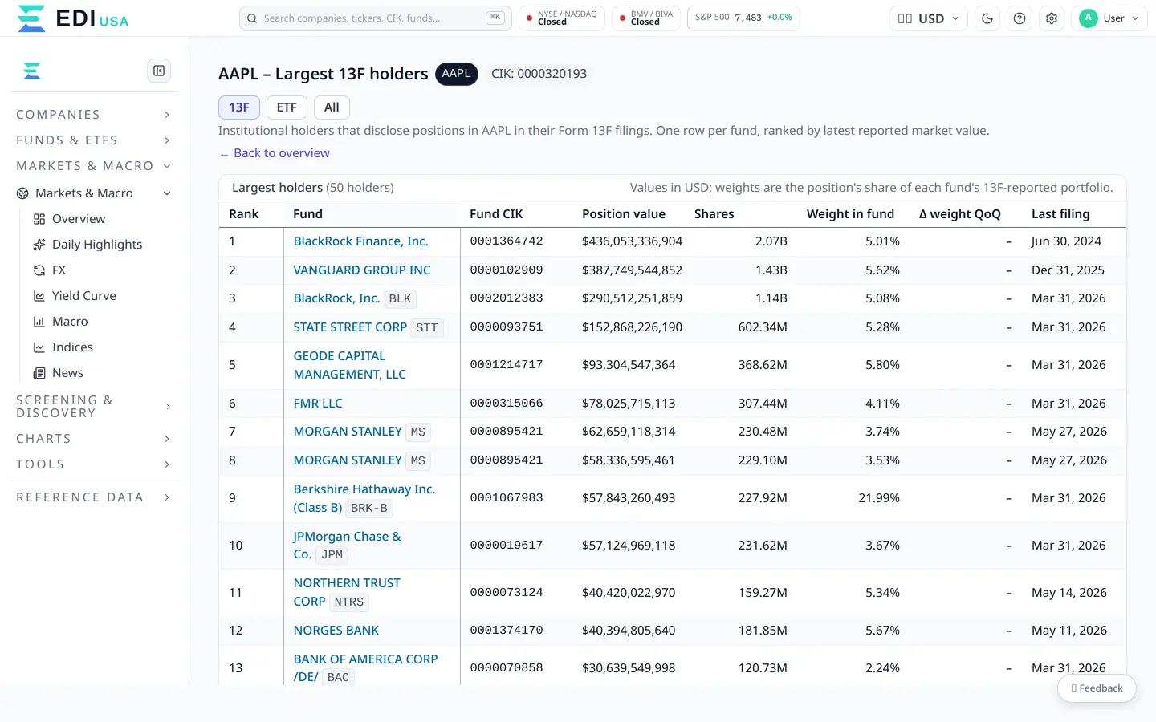The image size is (1156, 722).
Task: Open GEODE CAPITAL MANAGEMENT, LLC link
Action: click(350, 365)
